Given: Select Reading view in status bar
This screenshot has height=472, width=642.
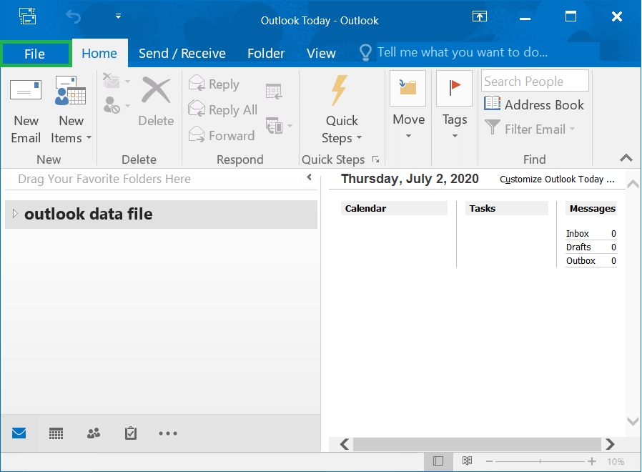Looking at the screenshot, I should pos(467,461).
